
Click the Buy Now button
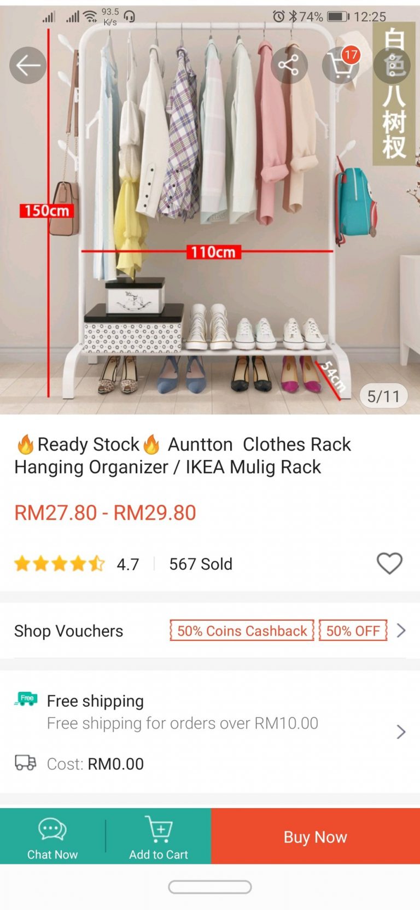click(316, 836)
